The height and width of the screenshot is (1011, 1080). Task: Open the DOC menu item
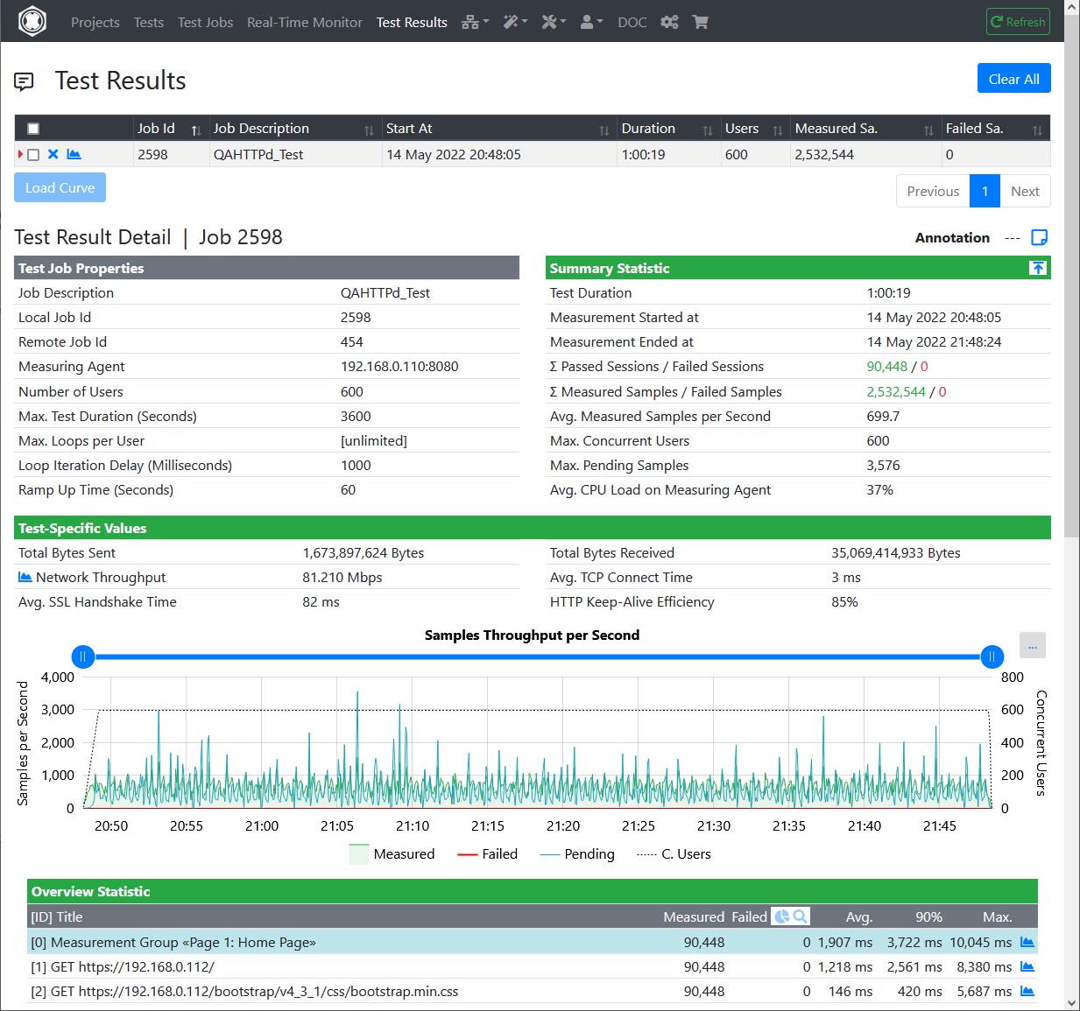(x=632, y=22)
